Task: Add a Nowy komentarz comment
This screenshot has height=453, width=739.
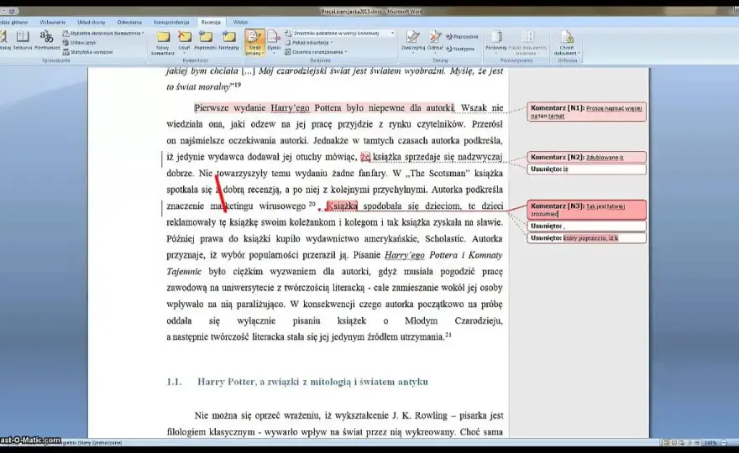Action: pos(163,43)
